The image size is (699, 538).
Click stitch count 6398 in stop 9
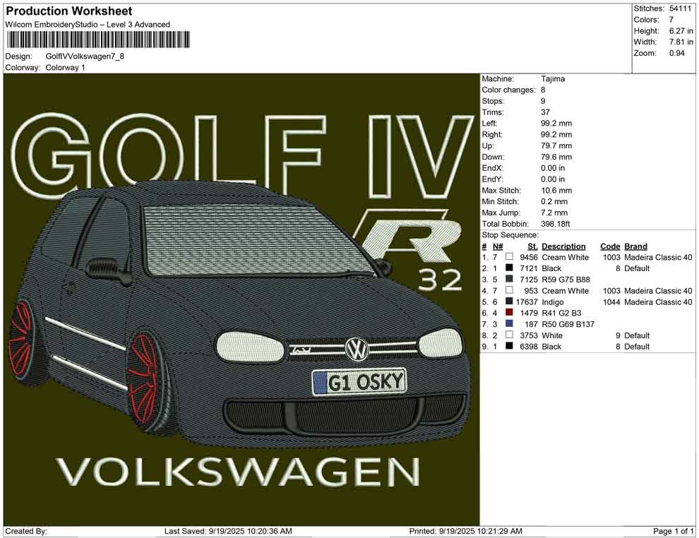coord(529,346)
